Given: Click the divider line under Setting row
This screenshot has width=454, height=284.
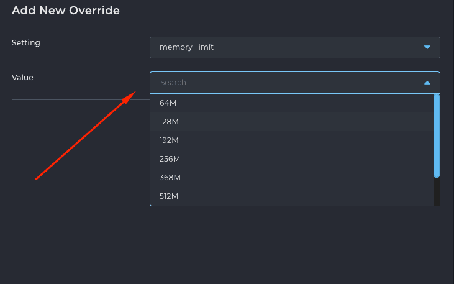Looking at the screenshot, I should click(226, 65).
